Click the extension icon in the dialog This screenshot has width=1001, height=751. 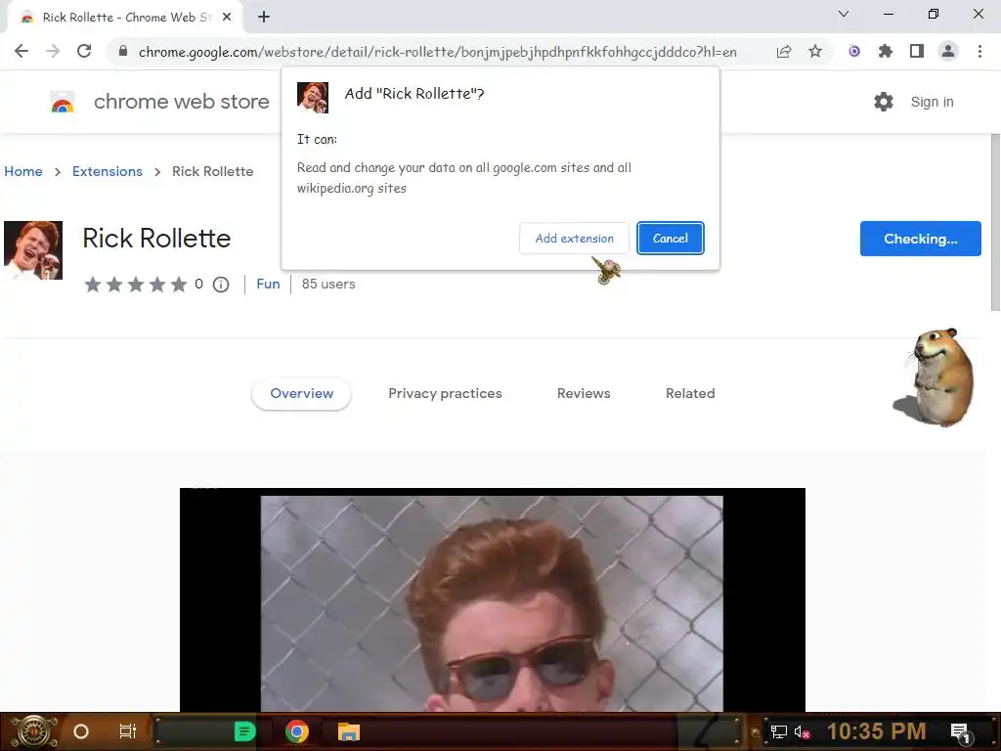point(313,98)
